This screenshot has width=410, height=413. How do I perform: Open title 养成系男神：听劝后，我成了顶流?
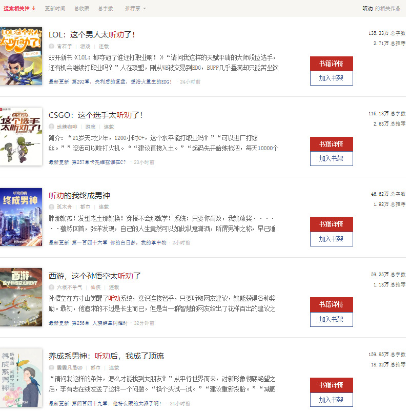click(x=106, y=356)
